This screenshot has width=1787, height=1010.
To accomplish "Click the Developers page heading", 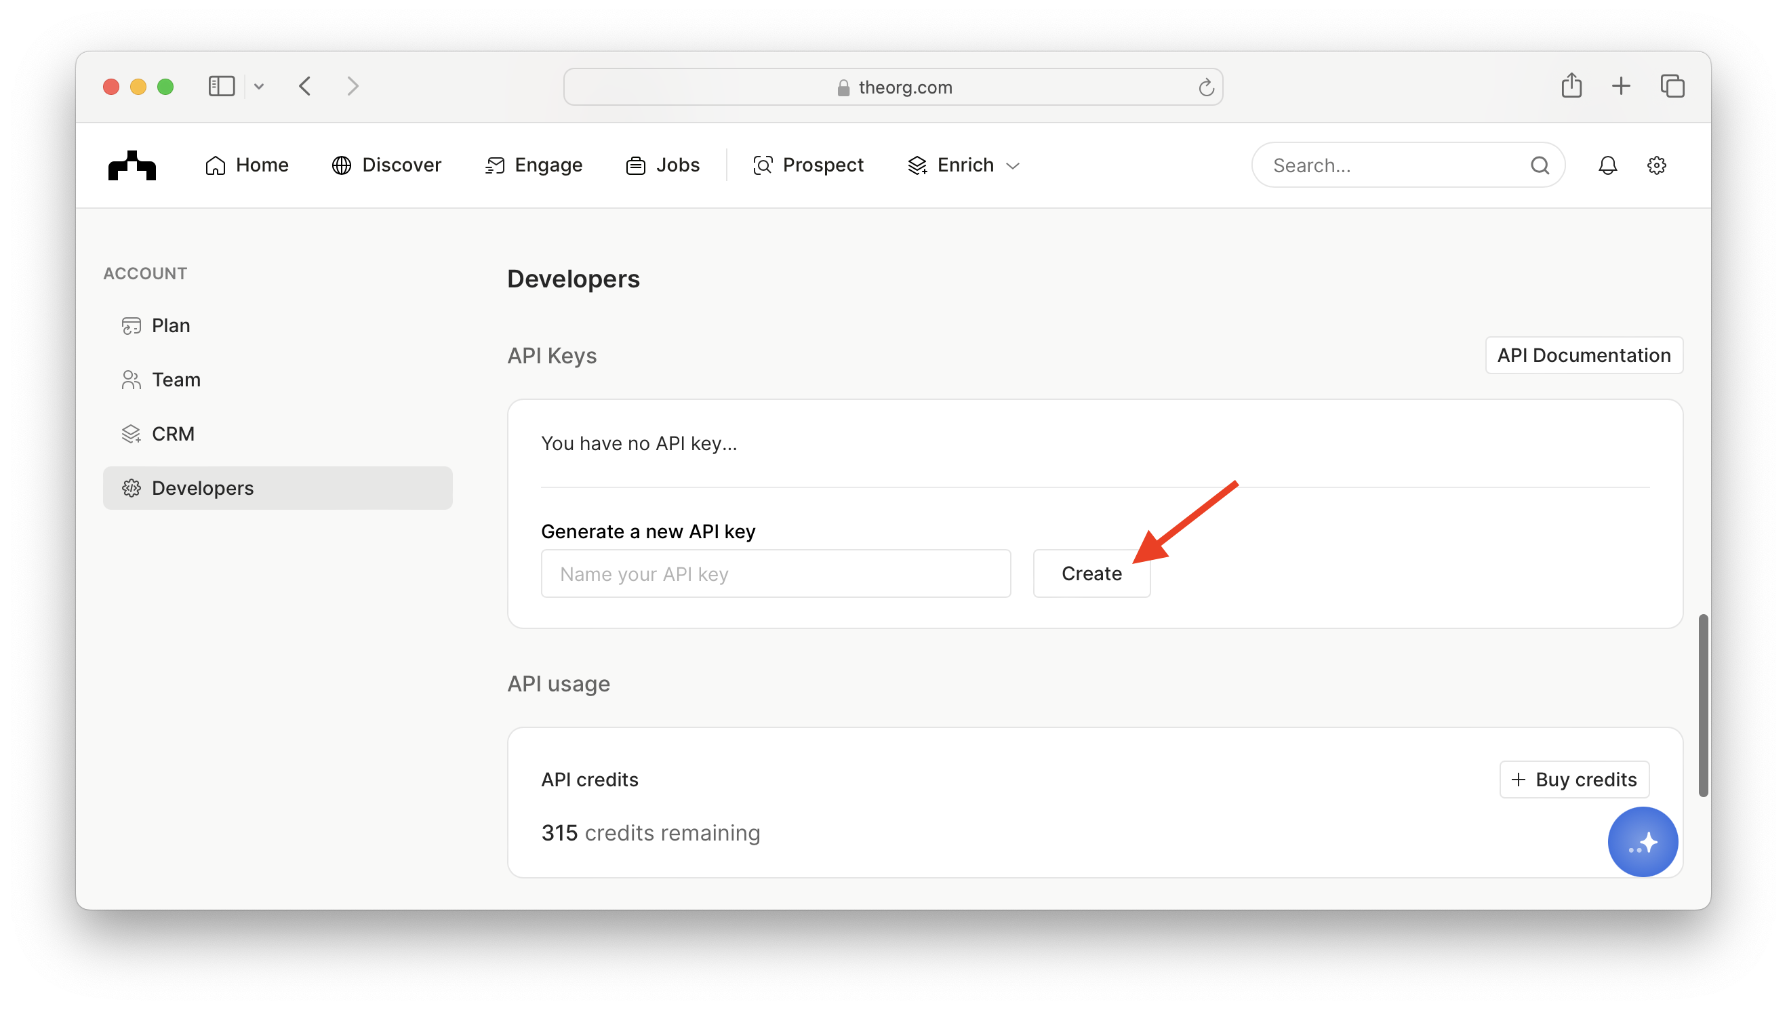I will tap(573, 279).
